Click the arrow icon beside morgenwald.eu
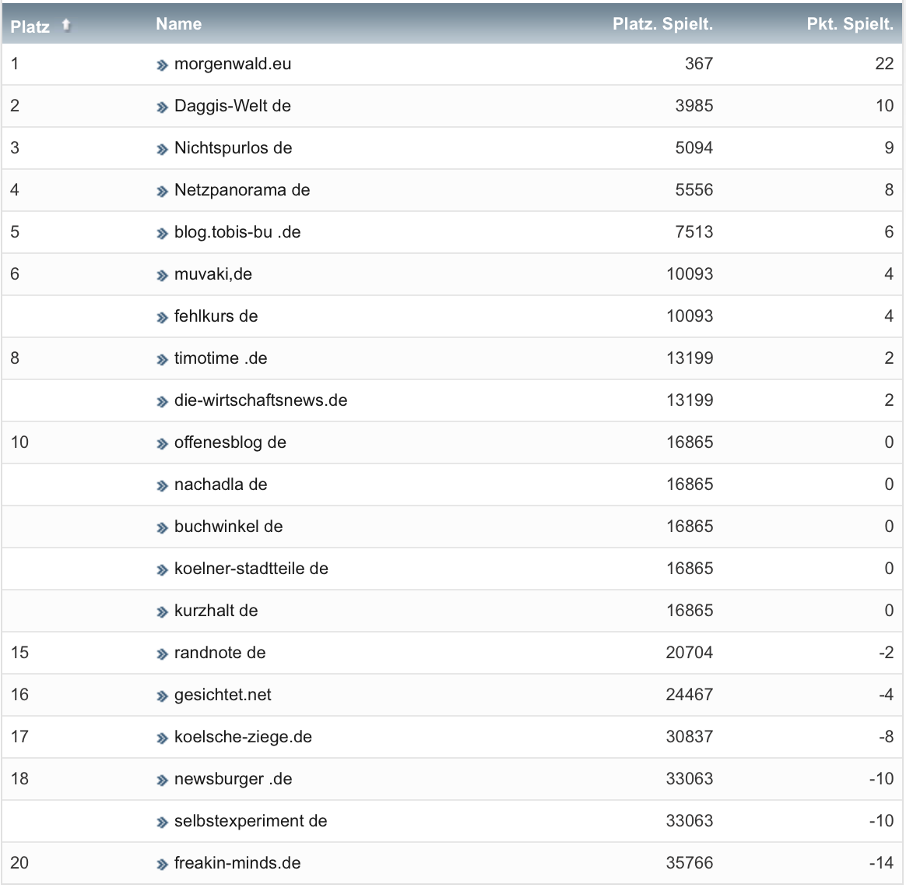Viewport: 906px width, 888px height. click(x=162, y=65)
